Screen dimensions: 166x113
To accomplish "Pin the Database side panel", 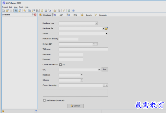I will coord(33,15).
